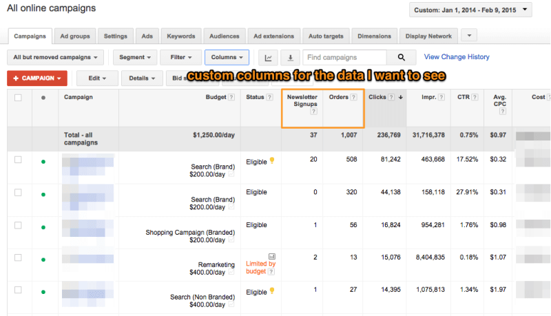Image resolution: width=551 pixels, height=316 pixels.
Task: Click the $1,250.00/day total budget
Action: pos(214,135)
